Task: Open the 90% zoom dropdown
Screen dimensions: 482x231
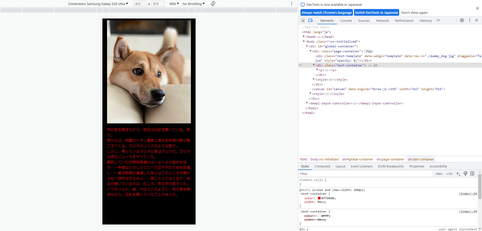Action: pos(174,4)
